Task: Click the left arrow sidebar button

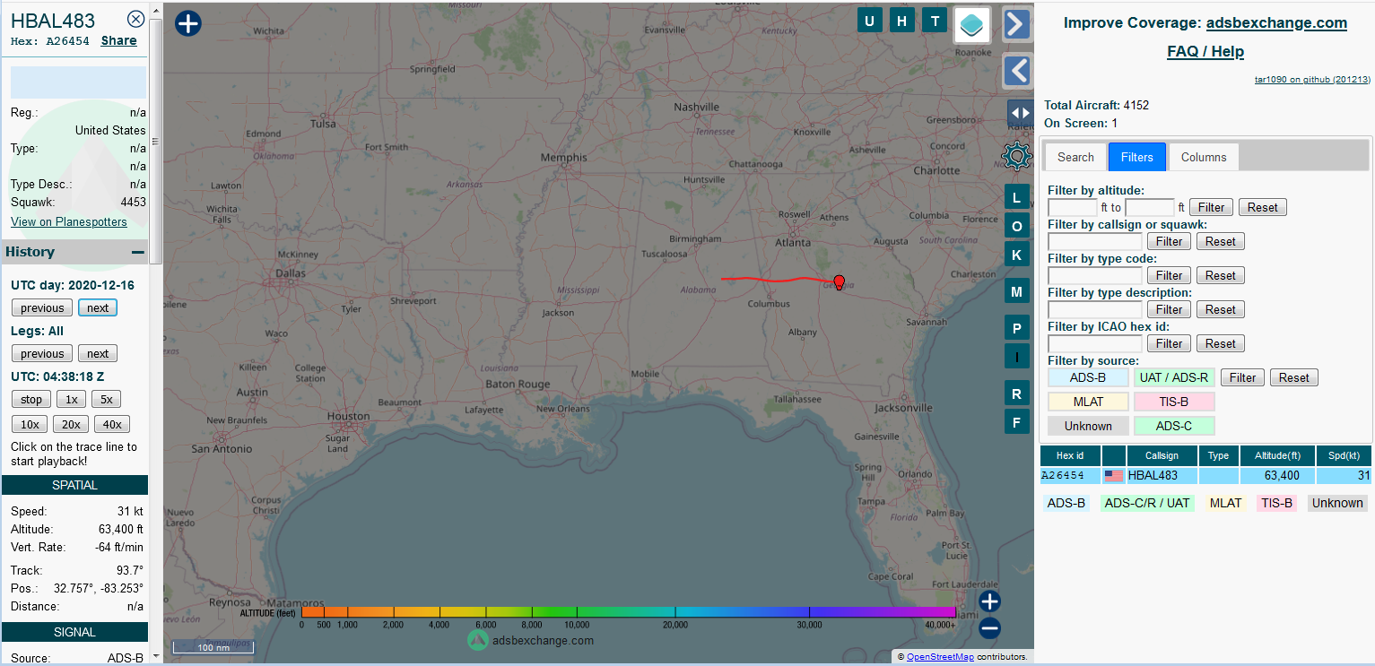Action: 1016,70
